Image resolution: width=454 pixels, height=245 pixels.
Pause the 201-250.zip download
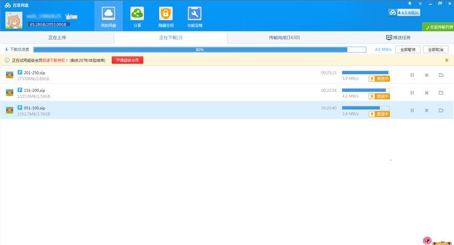412,75
